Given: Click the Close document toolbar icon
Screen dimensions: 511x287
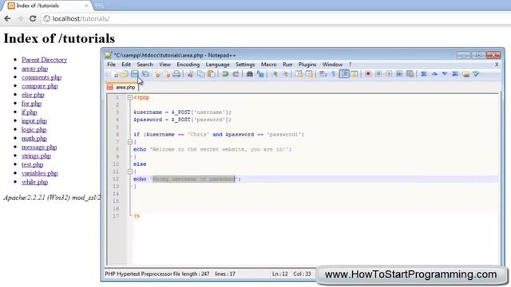Looking at the screenshot, I should coord(156,74).
